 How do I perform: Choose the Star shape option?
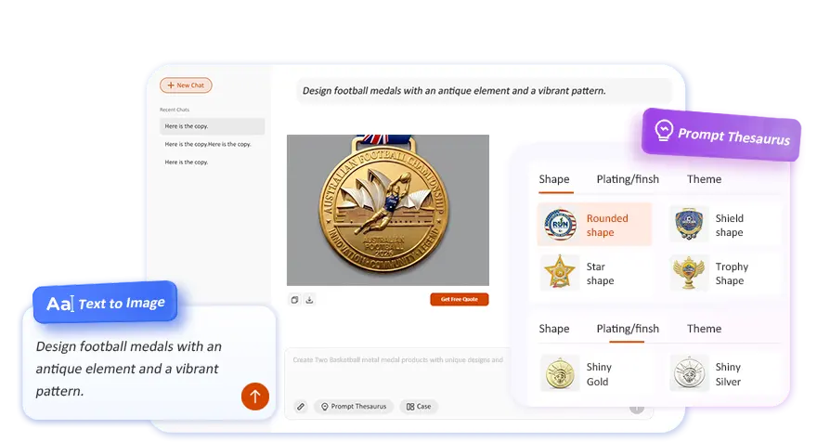594,273
